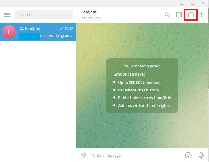This screenshot has width=209, height=162.
Task: Select the FamJam chat in the list
Action: (x=38, y=32)
